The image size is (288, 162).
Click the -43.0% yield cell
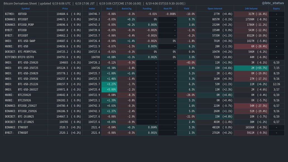click(x=186, y=63)
